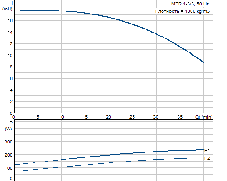Screen dimensions: 227x181
Task: Click the 30 tick on the flow axis
Action: coord(156,117)
